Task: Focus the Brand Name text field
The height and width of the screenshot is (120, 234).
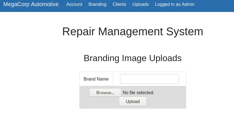Action: 149,79
